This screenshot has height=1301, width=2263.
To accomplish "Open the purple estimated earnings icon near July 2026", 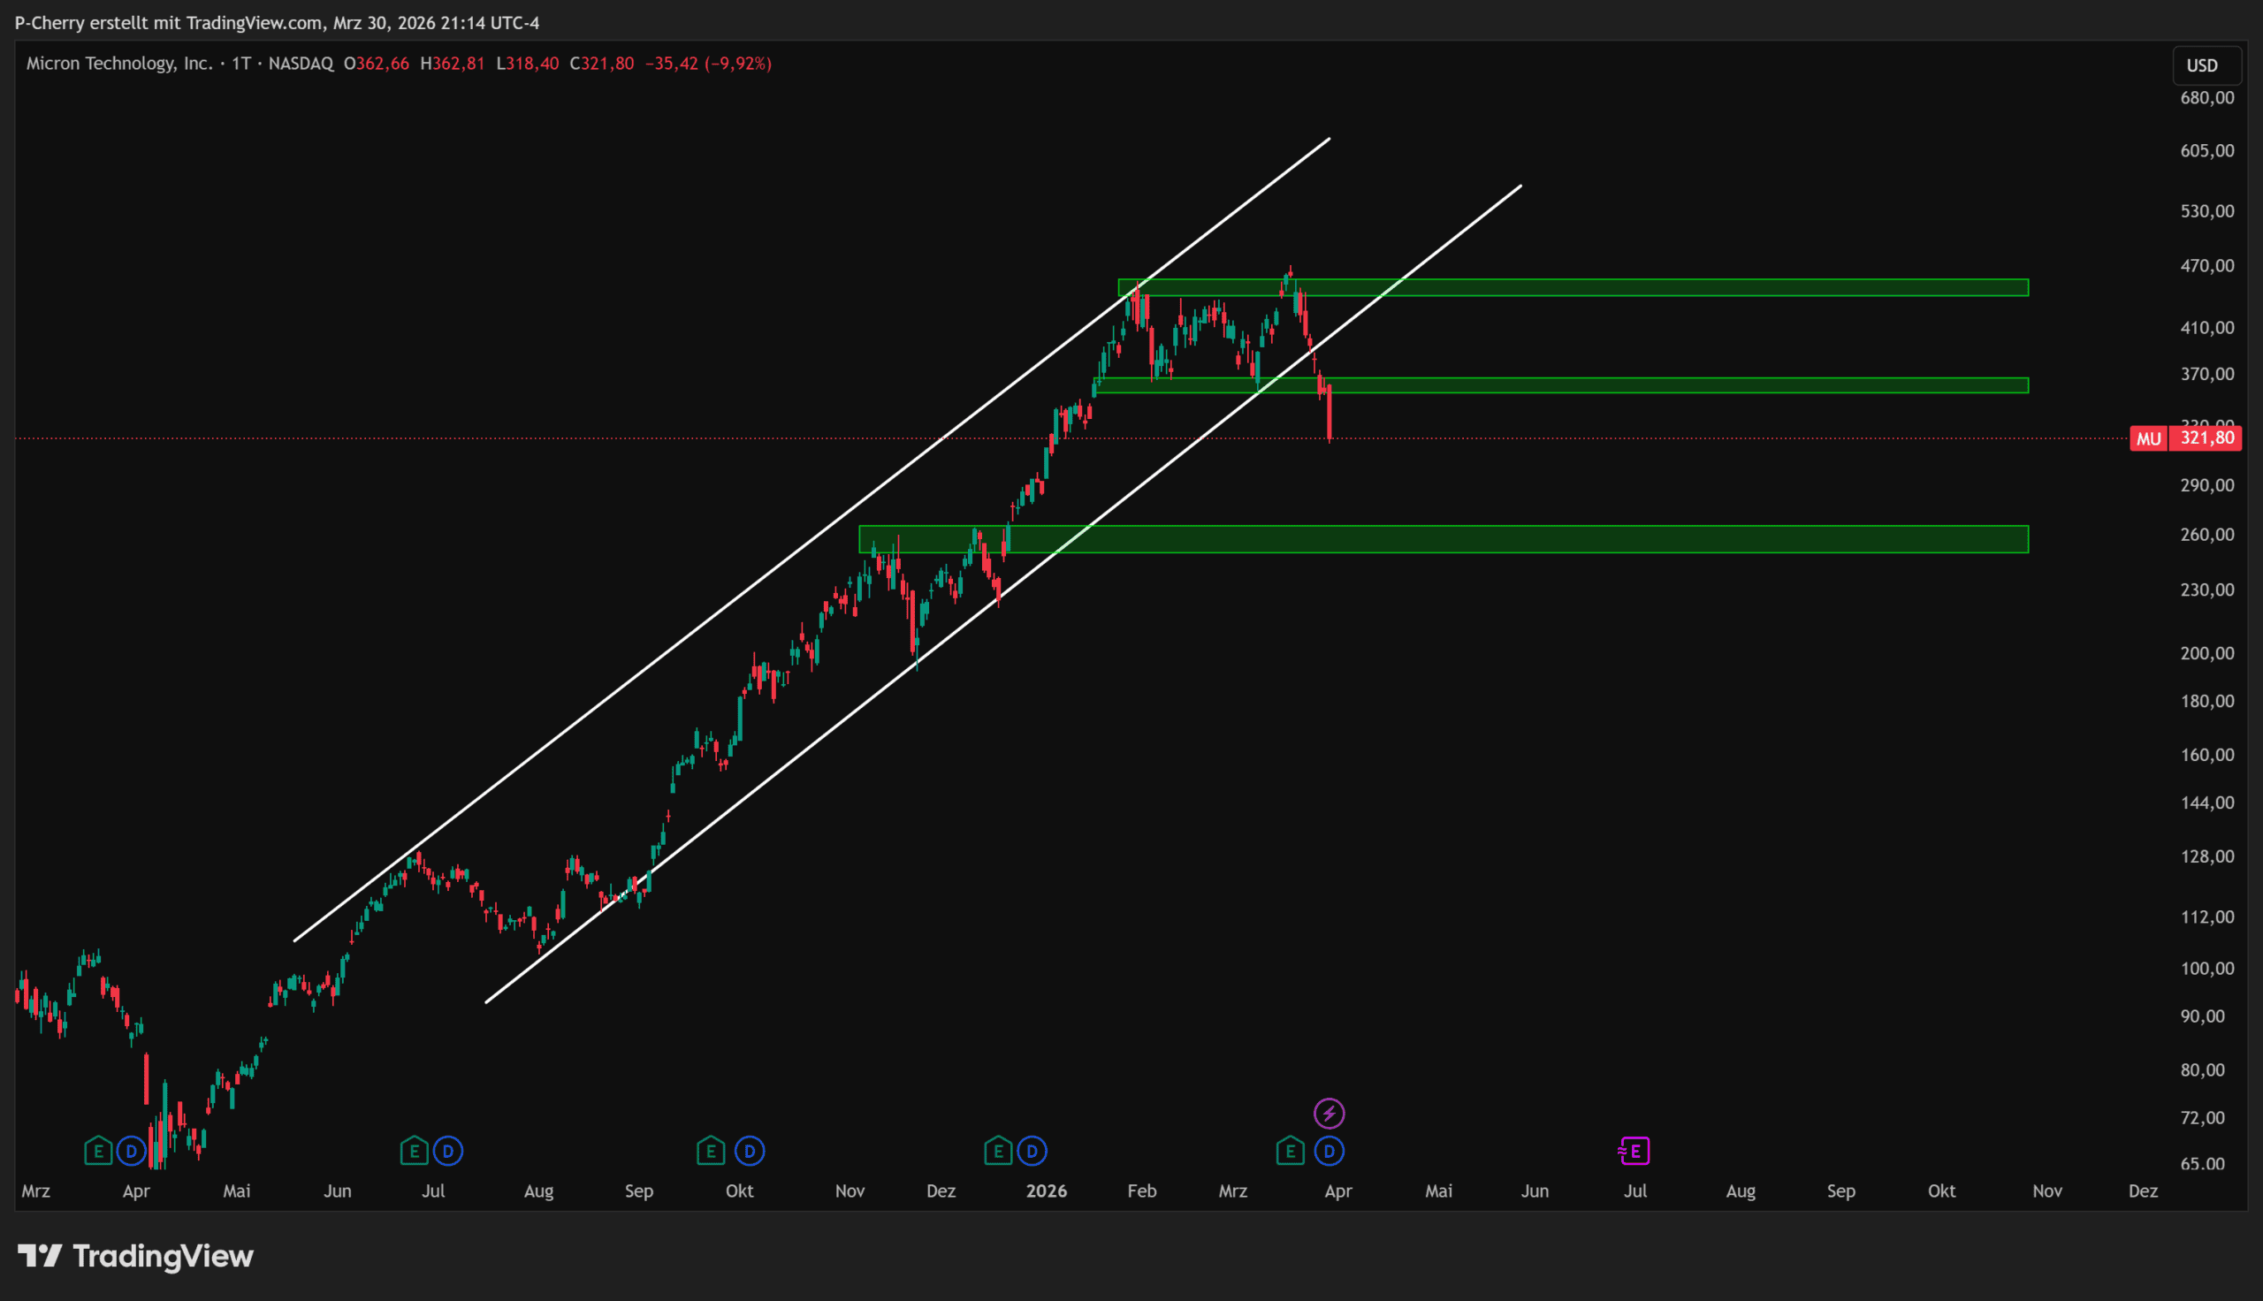I will (x=1634, y=1151).
